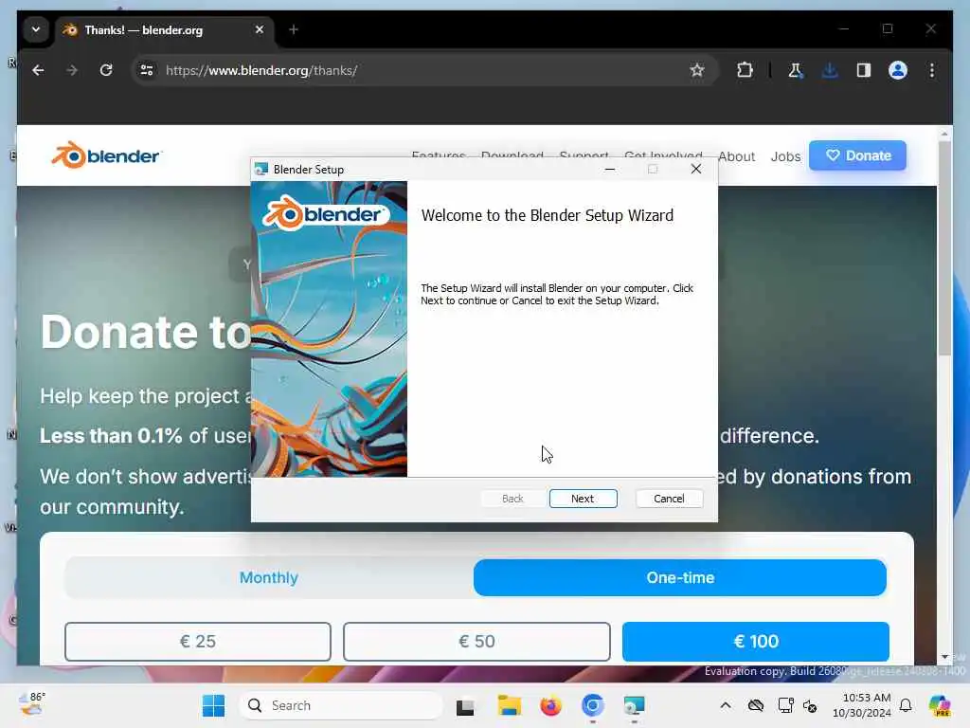Open File Explorer from the taskbar
The width and height of the screenshot is (970, 728).
coord(509,705)
